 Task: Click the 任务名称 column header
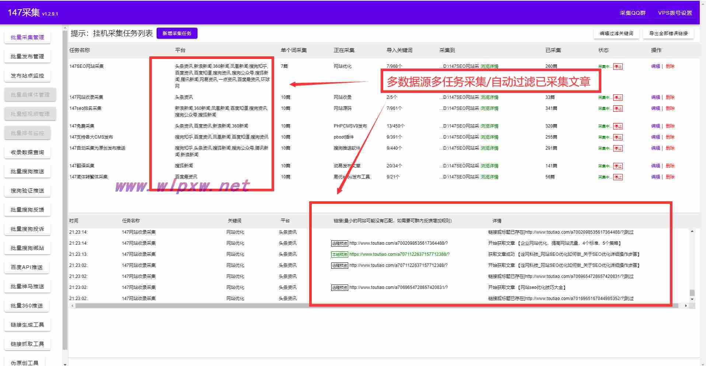pos(80,50)
